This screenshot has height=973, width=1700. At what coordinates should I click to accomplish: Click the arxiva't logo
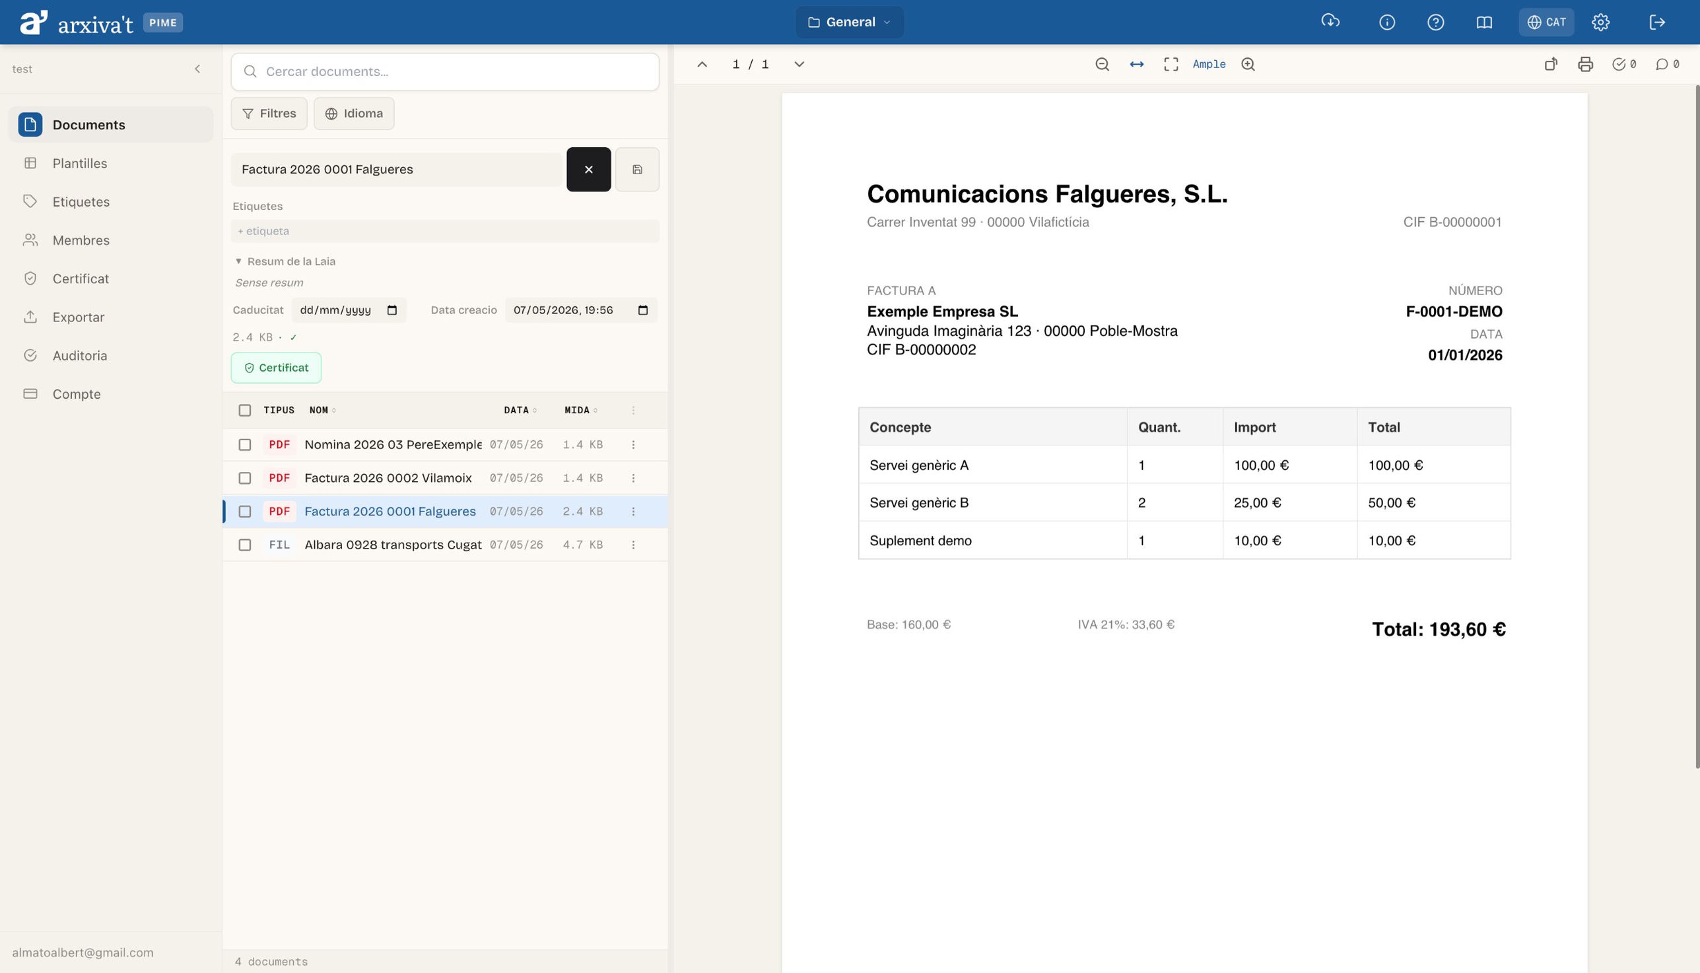click(x=76, y=22)
